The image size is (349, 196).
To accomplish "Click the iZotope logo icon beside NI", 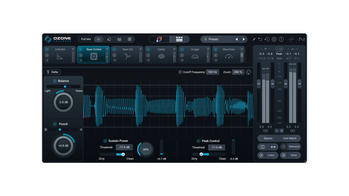I will click(292, 39).
